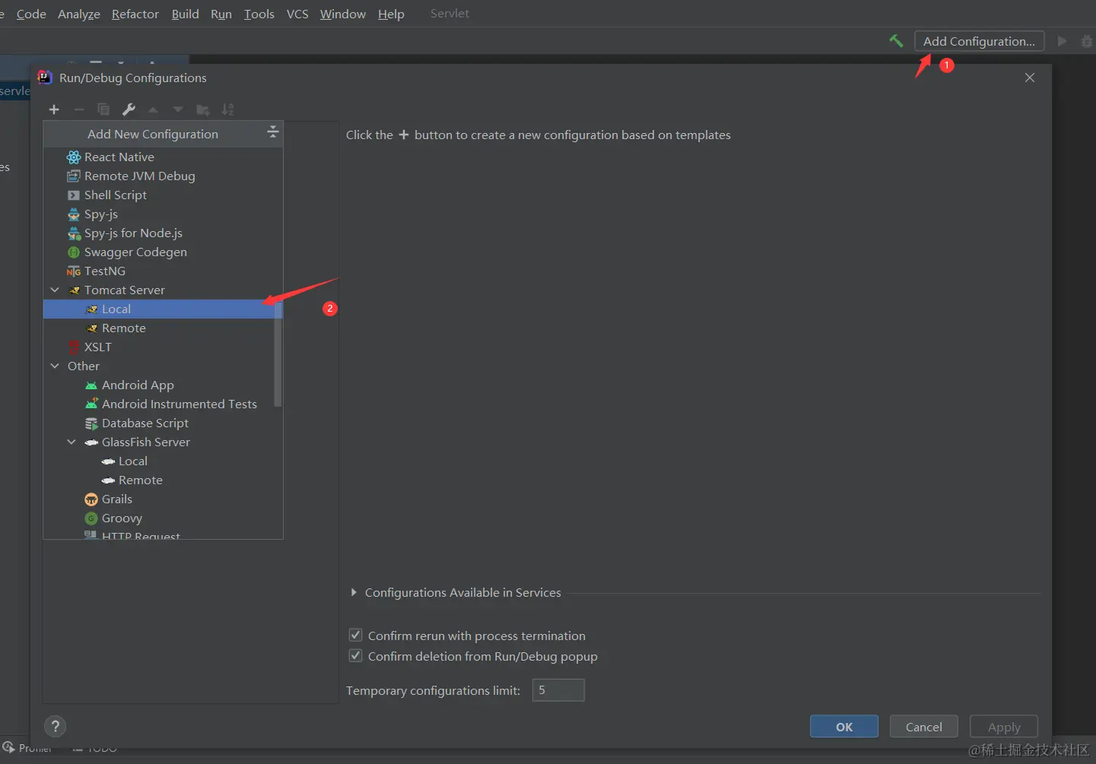
Task: Click the Add New Configuration header
Action: (163, 134)
